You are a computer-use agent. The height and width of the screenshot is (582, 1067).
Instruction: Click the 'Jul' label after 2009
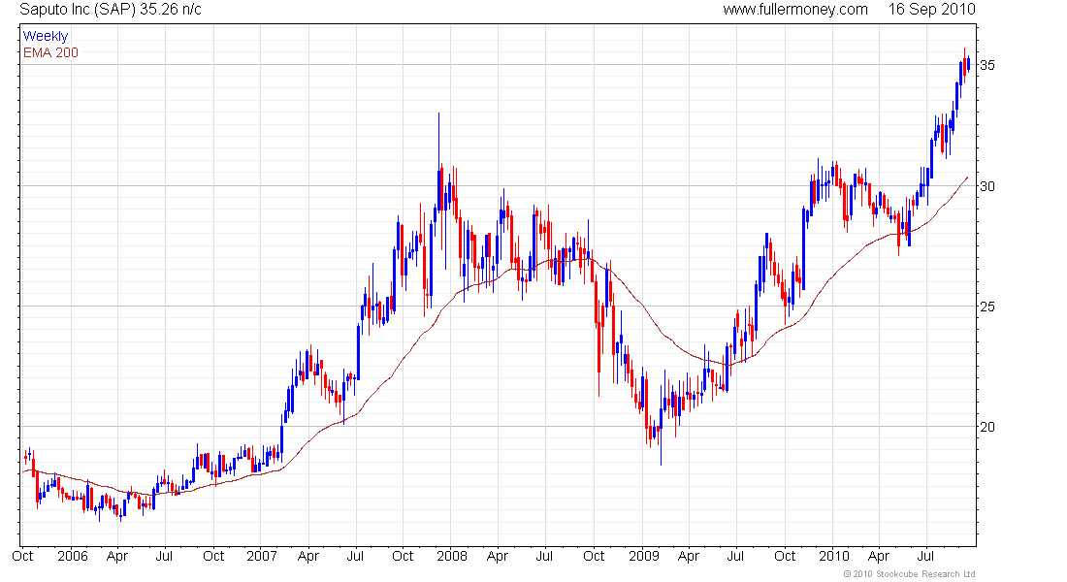click(735, 556)
